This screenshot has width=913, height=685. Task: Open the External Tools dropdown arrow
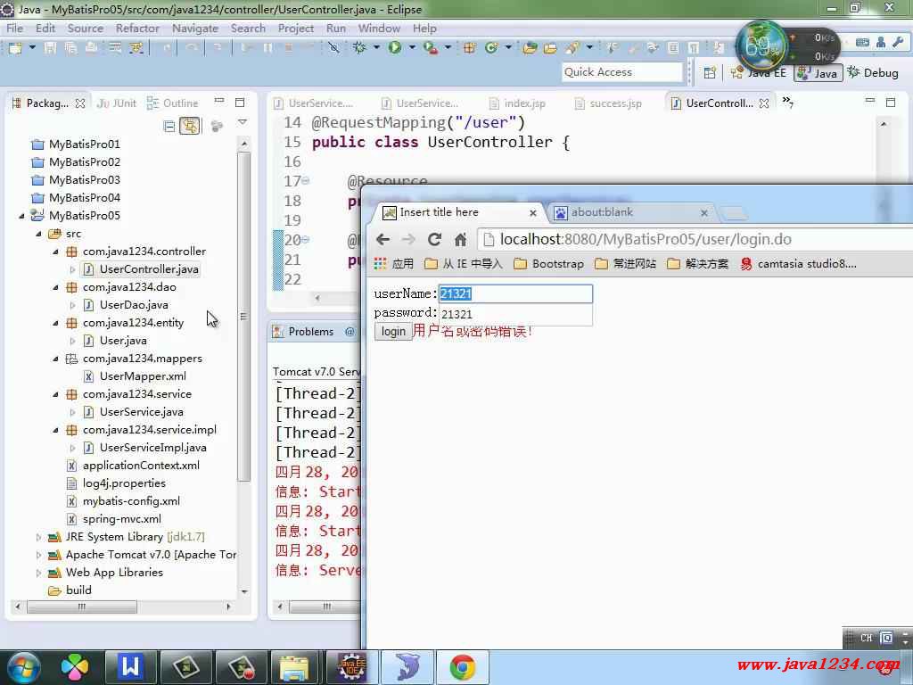coord(448,47)
